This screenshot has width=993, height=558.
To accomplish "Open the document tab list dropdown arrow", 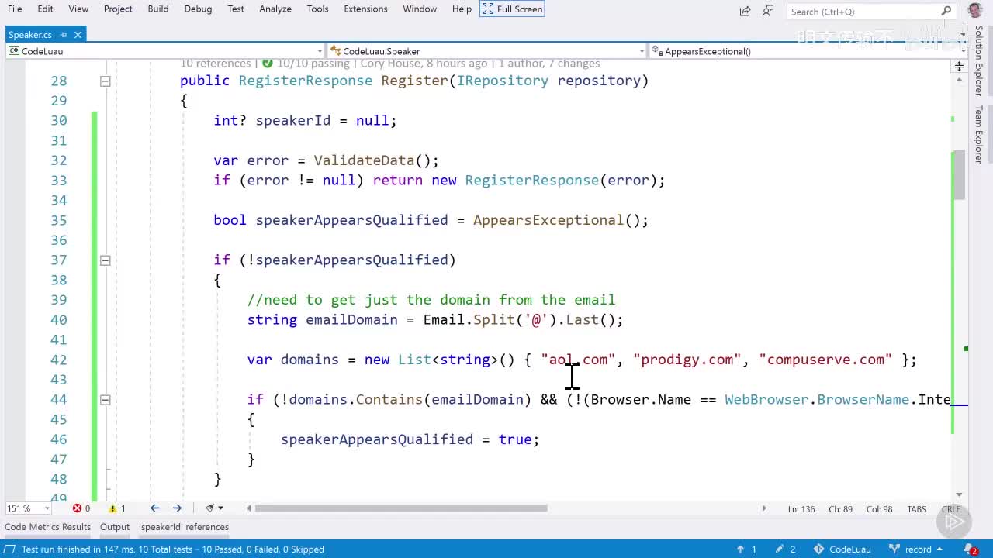I will [963, 35].
